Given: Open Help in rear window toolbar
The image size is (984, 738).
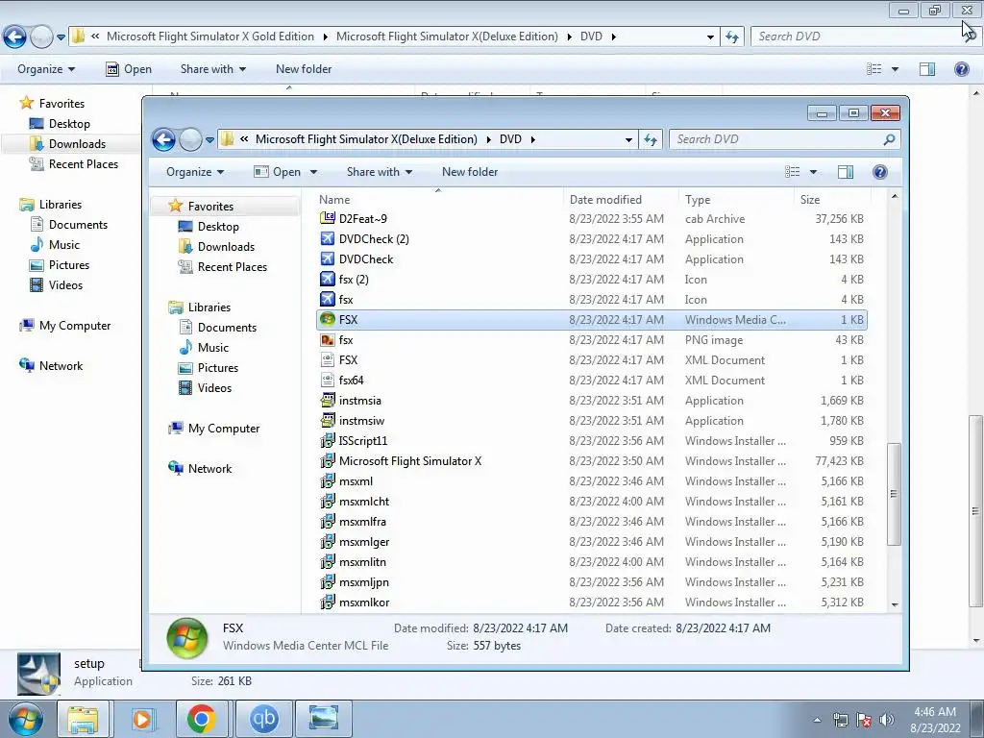Looking at the screenshot, I should [961, 69].
